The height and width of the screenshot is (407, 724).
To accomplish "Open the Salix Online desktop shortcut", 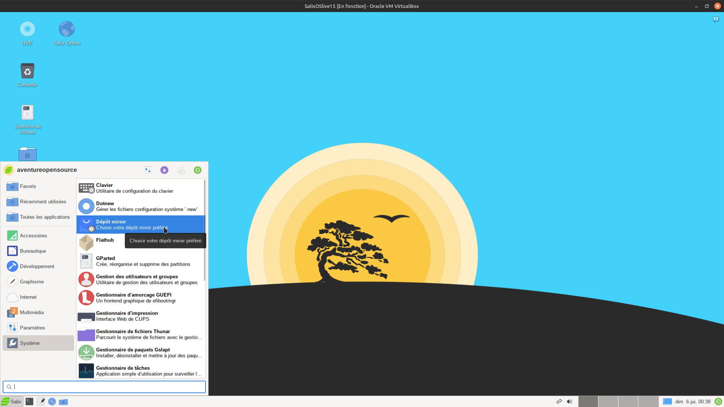I will coord(67,33).
